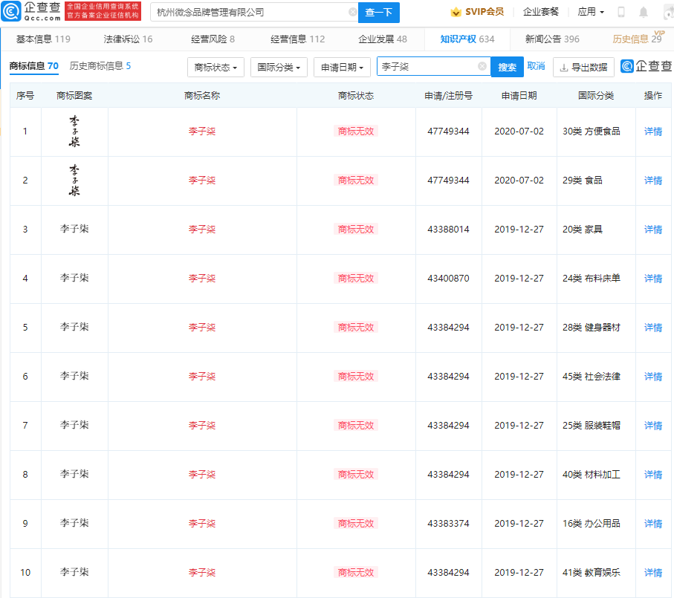Viewport: 674px width, 598px height.
Task: Clear the 李子柒 trademark search keyword
Action: 482,67
